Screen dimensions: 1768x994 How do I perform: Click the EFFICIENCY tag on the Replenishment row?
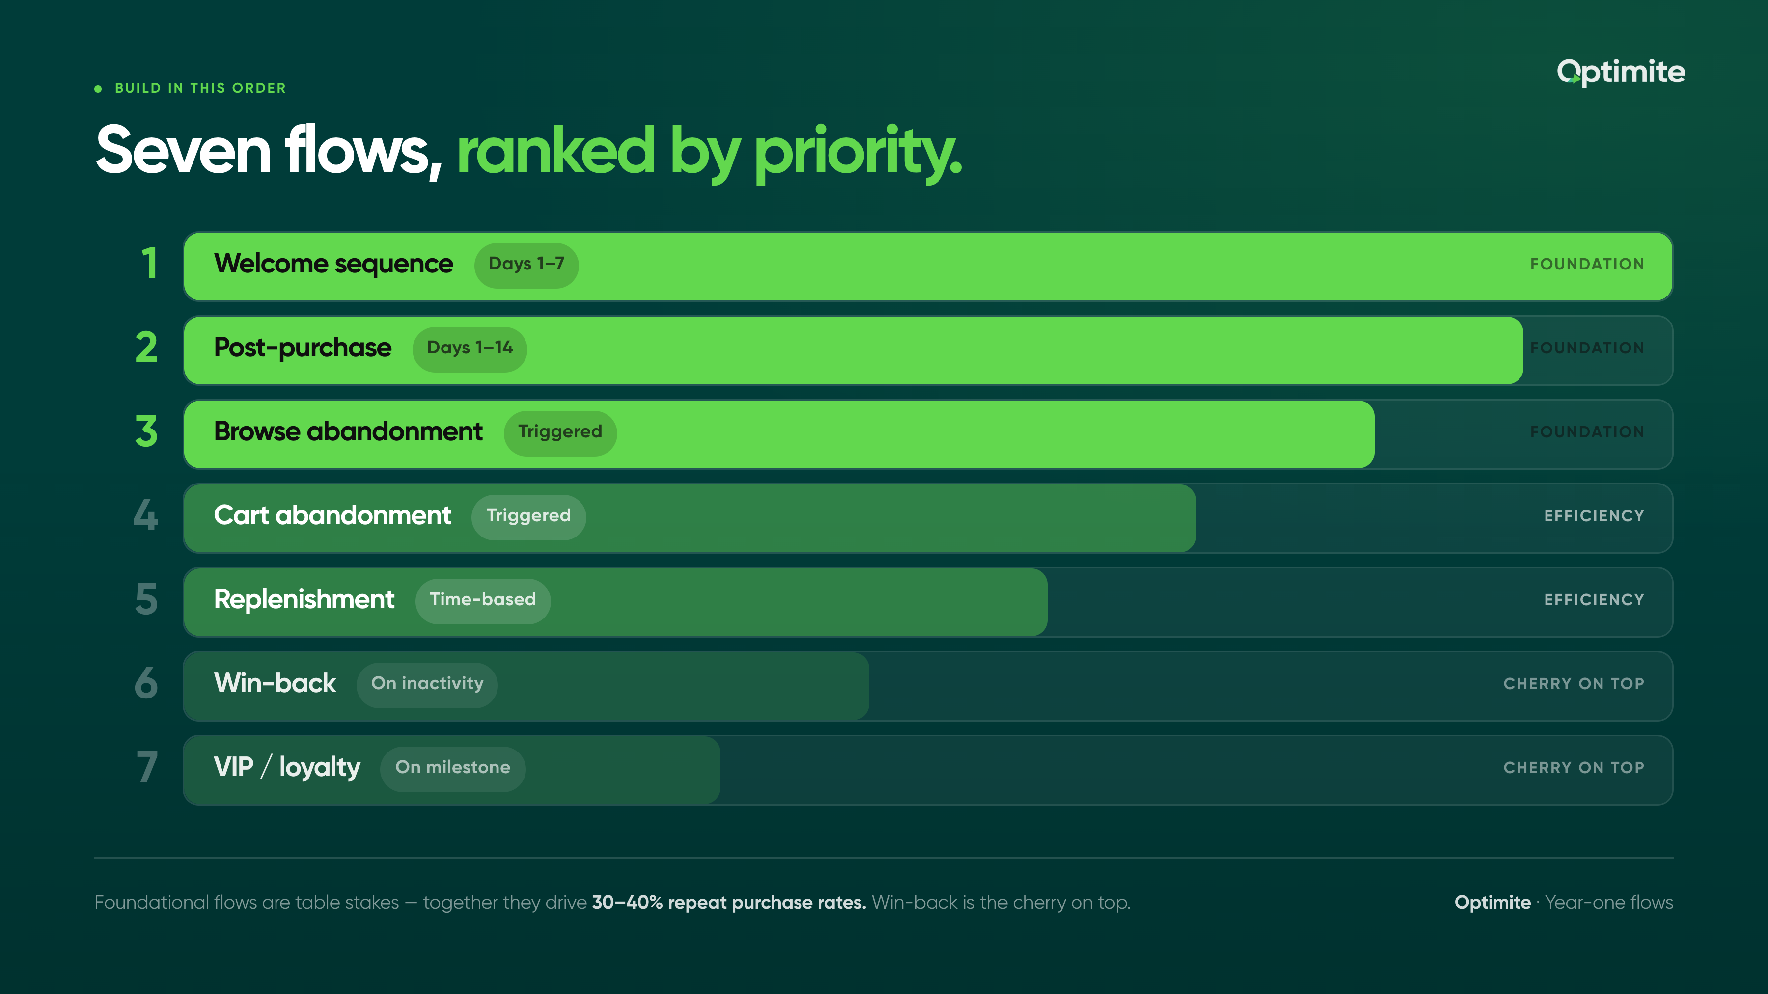pyautogui.click(x=1594, y=600)
